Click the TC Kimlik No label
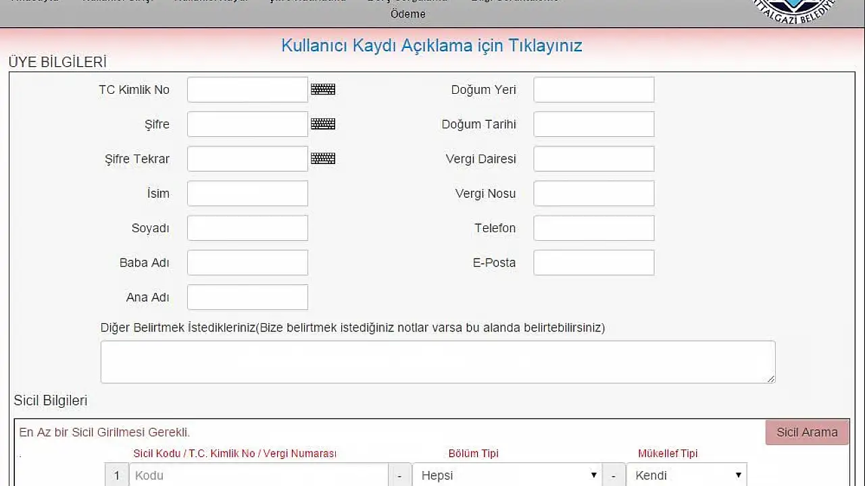This screenshot has width=865, height=486. [x=134, y=90]
